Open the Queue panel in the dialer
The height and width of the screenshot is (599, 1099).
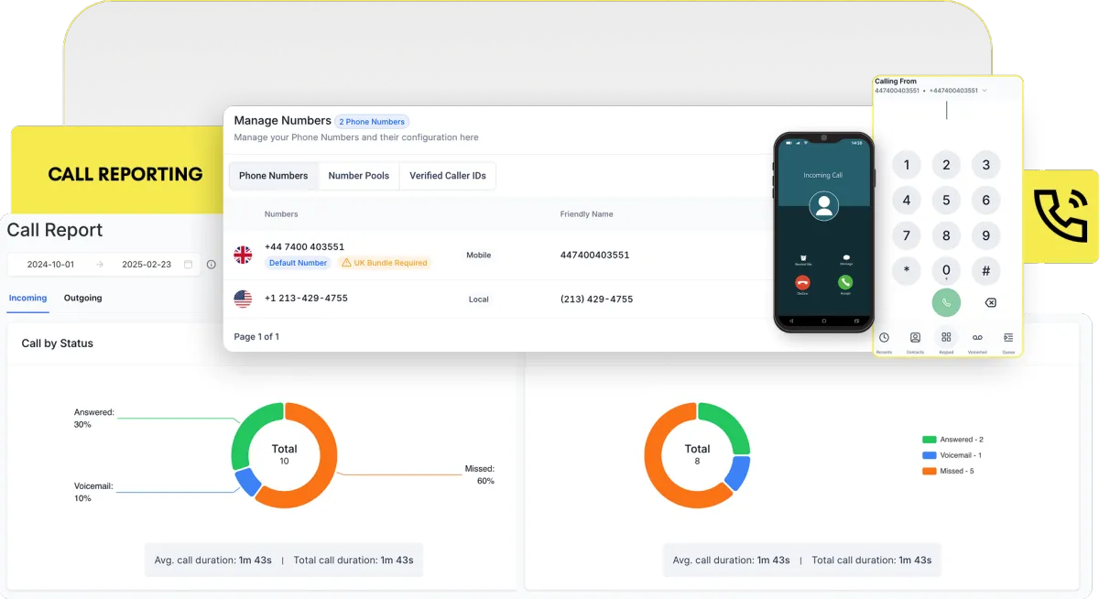click(x=1008, y=339)
